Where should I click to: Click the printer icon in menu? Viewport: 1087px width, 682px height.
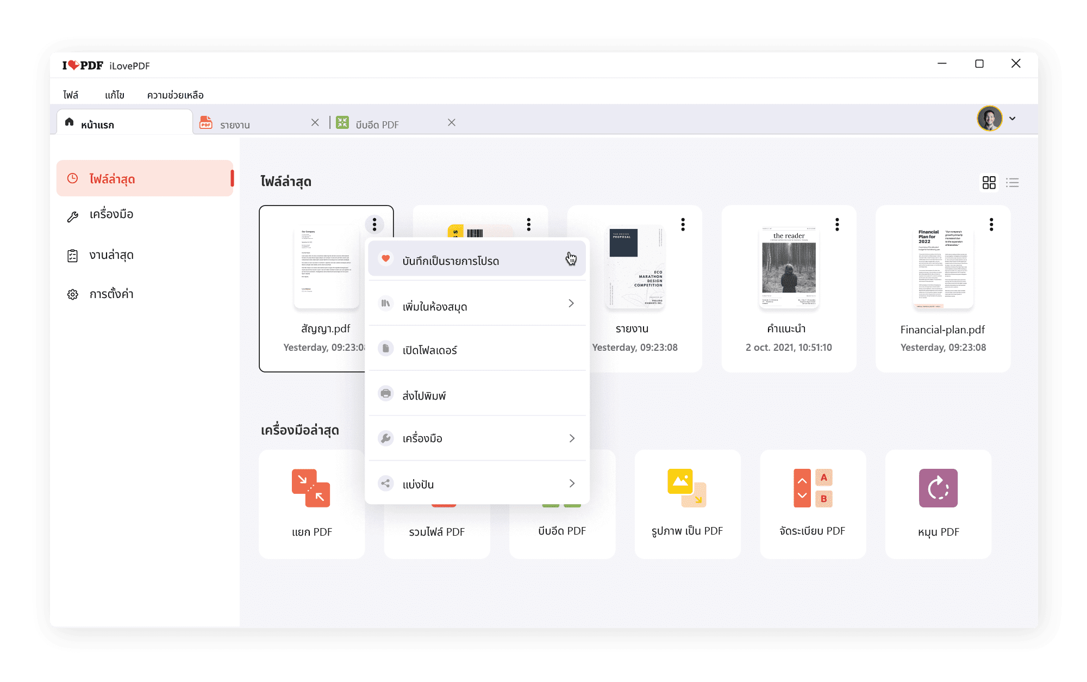(x=385, y=393)
